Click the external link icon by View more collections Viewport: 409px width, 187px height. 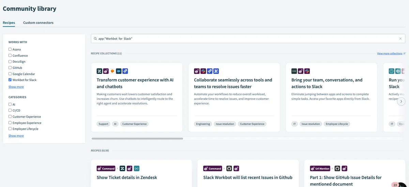click(x=404, y=53)
